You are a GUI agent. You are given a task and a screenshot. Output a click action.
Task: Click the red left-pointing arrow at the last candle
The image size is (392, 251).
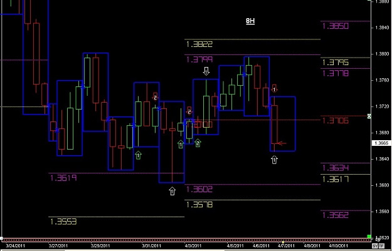pyautogui.click(x=282, y=143)
